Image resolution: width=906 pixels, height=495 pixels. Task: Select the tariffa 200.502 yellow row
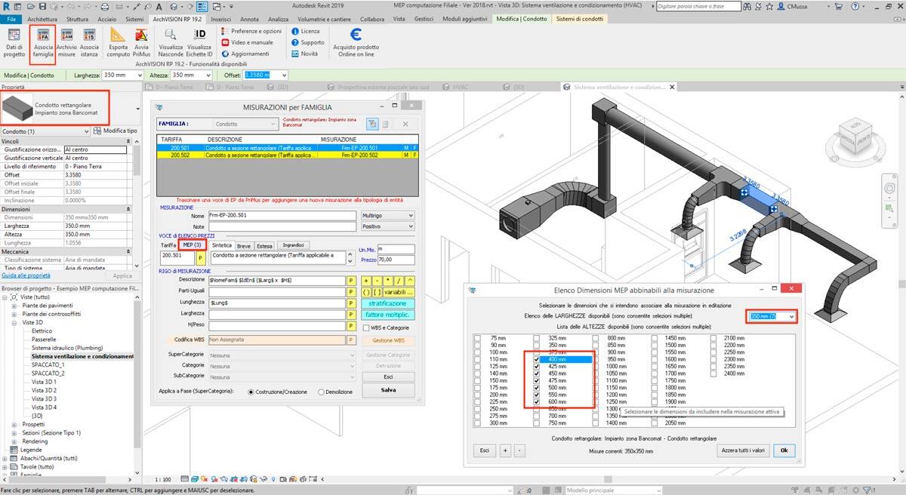tap(287, 155)
